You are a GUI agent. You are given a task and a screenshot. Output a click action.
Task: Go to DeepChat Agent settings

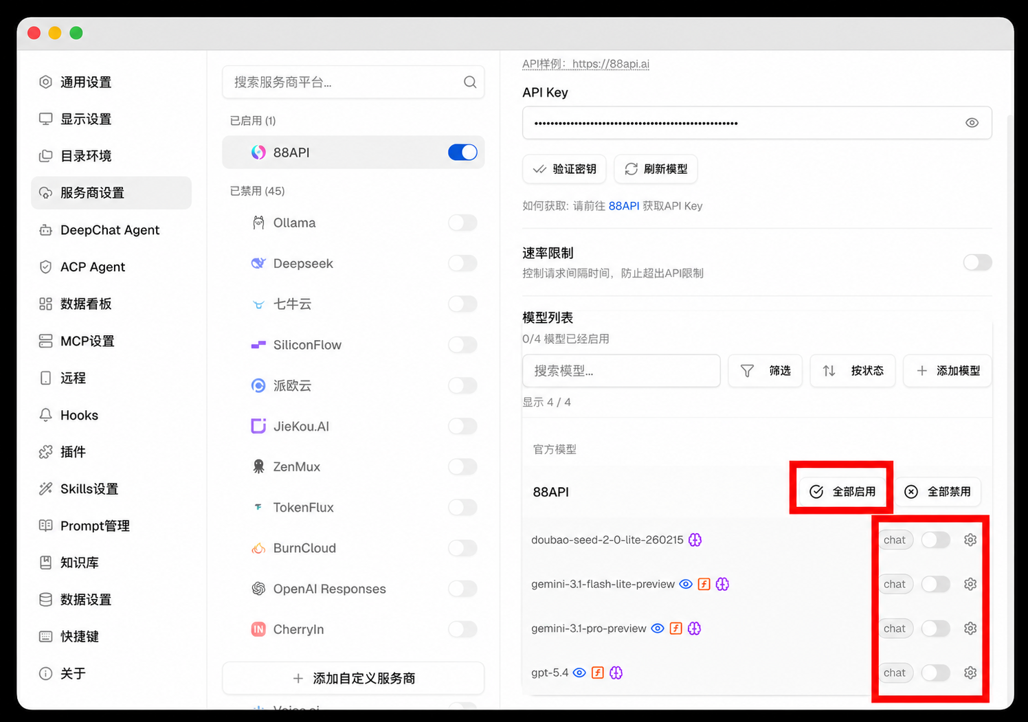click(111, 230)
